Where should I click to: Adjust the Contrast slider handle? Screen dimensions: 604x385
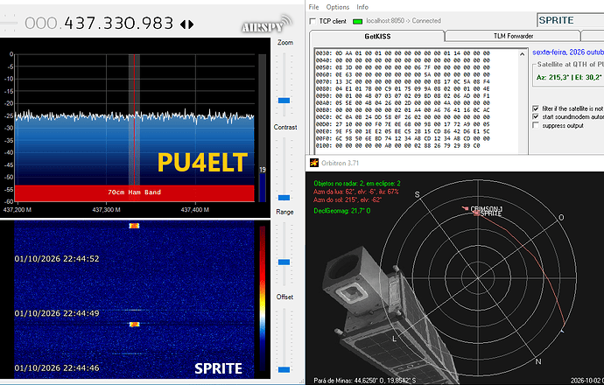pyautogui.click(x=284, y=198)
